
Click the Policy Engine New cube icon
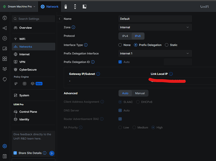33,84
